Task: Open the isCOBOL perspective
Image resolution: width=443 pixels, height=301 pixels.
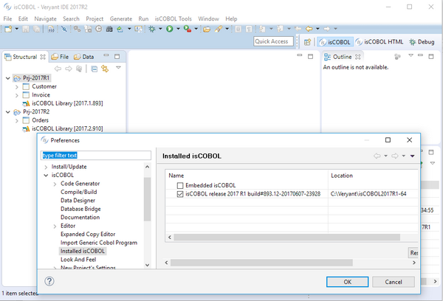Action: click(337, 42)
